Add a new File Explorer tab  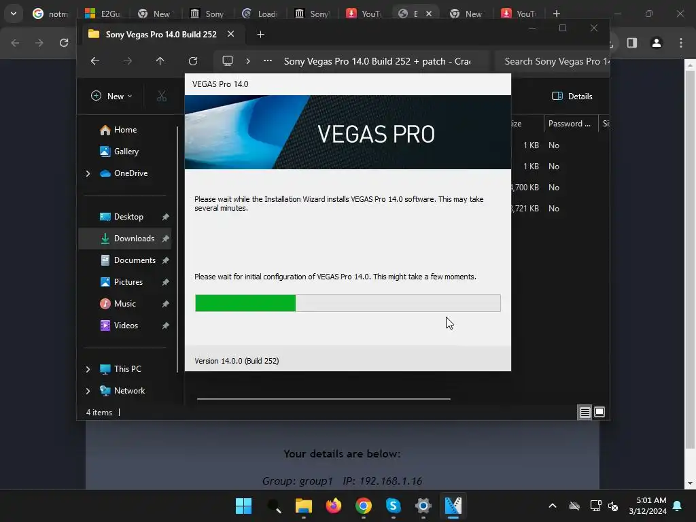coord(260,34)
